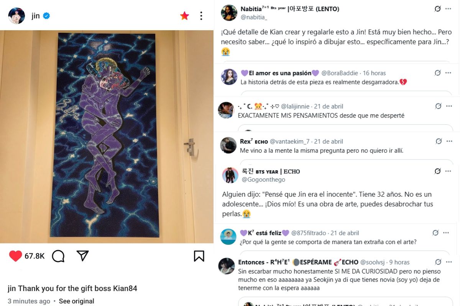The image size is (460, 306).
Task: Open more options on @Gogoonthego tweet
Action: 448,171
